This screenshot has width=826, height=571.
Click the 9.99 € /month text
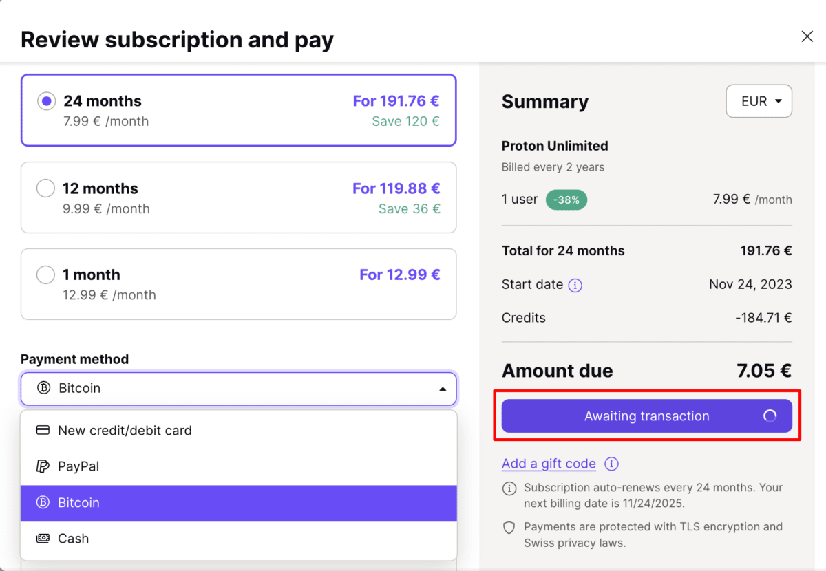click(x=106, y=208)
